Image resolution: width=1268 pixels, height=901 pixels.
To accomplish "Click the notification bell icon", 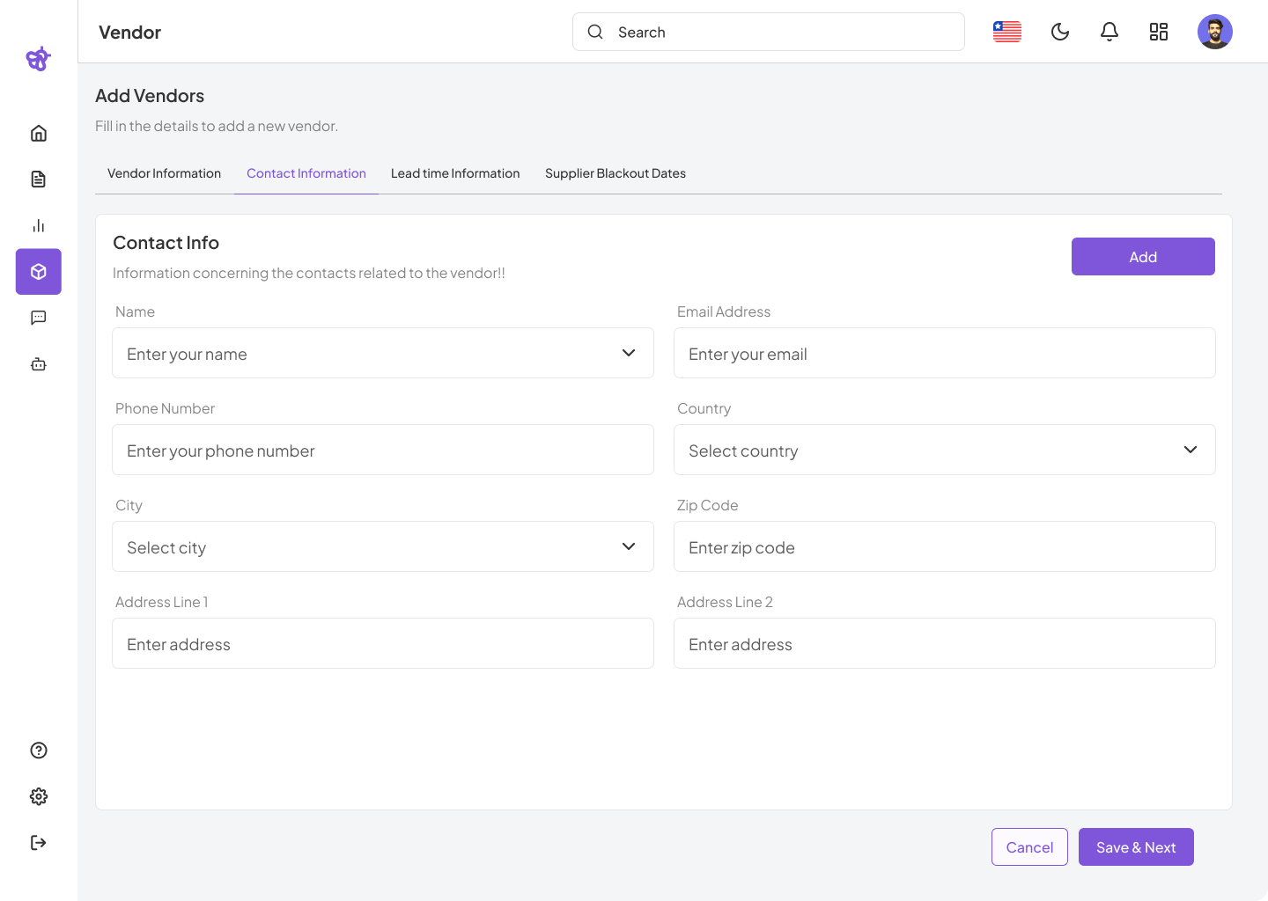I will click(x=1109, y=32).
